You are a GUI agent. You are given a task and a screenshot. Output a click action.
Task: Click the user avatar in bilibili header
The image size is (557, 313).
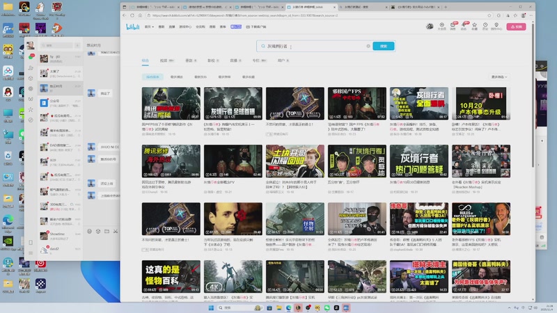point(430,26)
